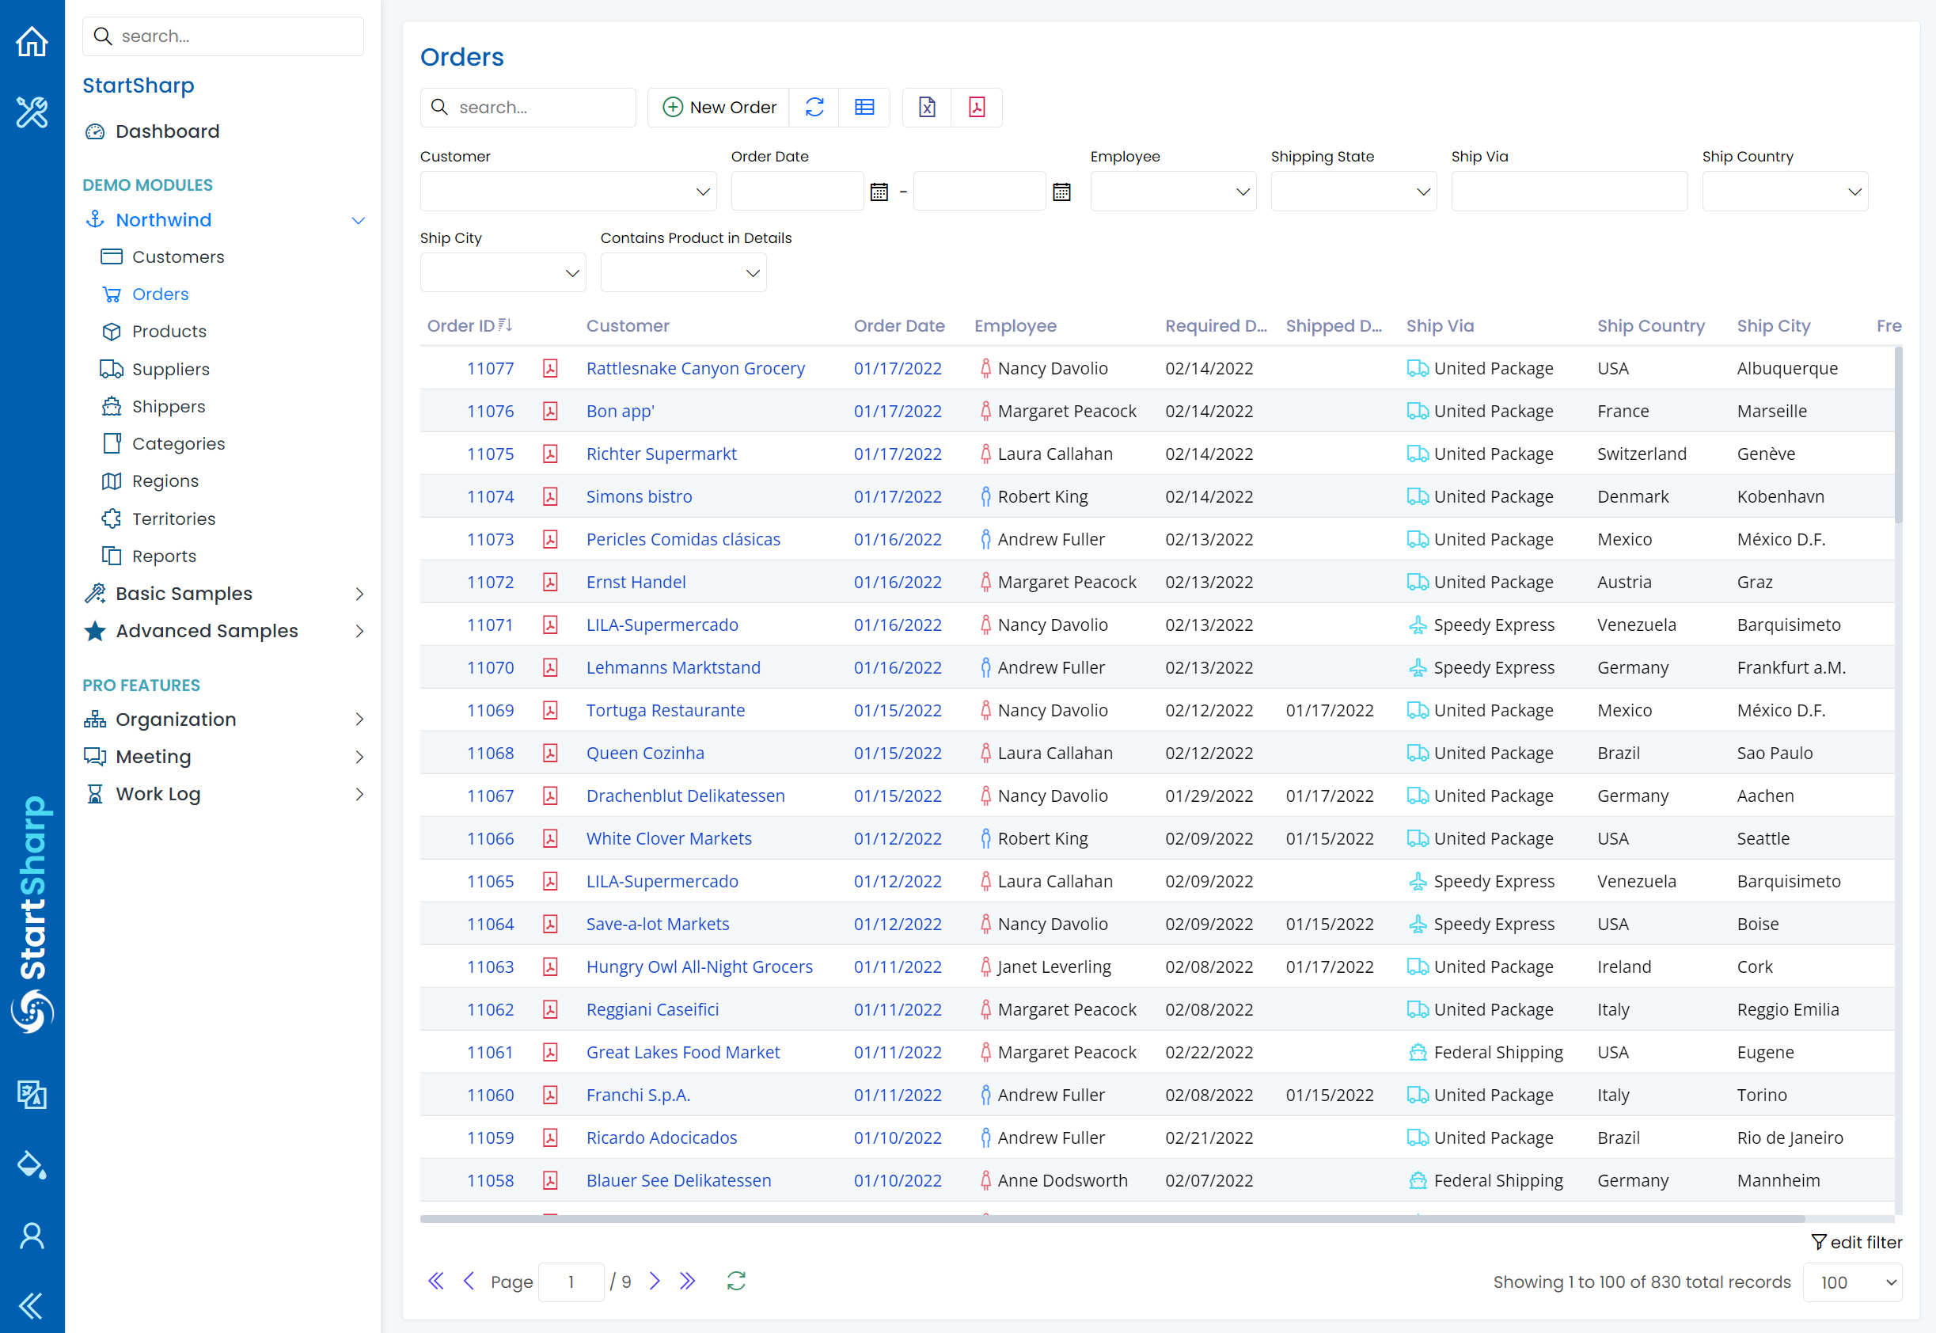1936x1333 pixels.
Task: Click the user profile icon in the sidebar
Action: 32,1236
